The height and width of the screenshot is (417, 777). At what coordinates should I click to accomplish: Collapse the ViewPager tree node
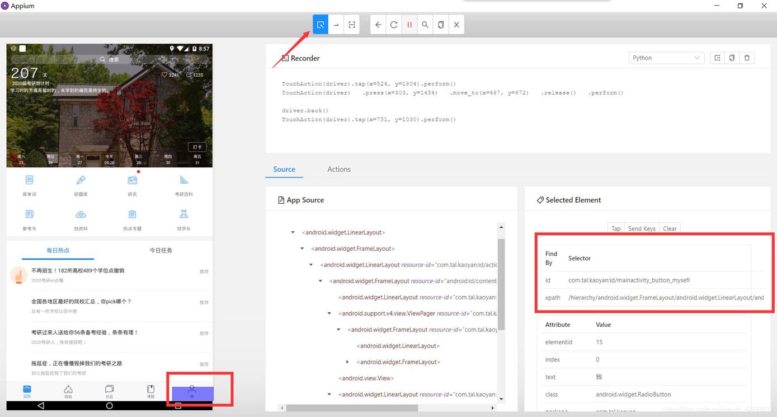329,313
